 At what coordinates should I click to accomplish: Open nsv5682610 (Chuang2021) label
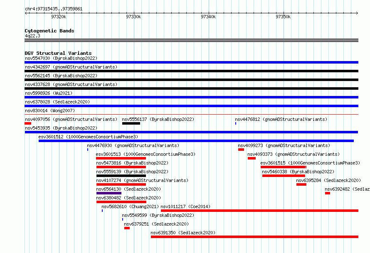coord(130,206)
